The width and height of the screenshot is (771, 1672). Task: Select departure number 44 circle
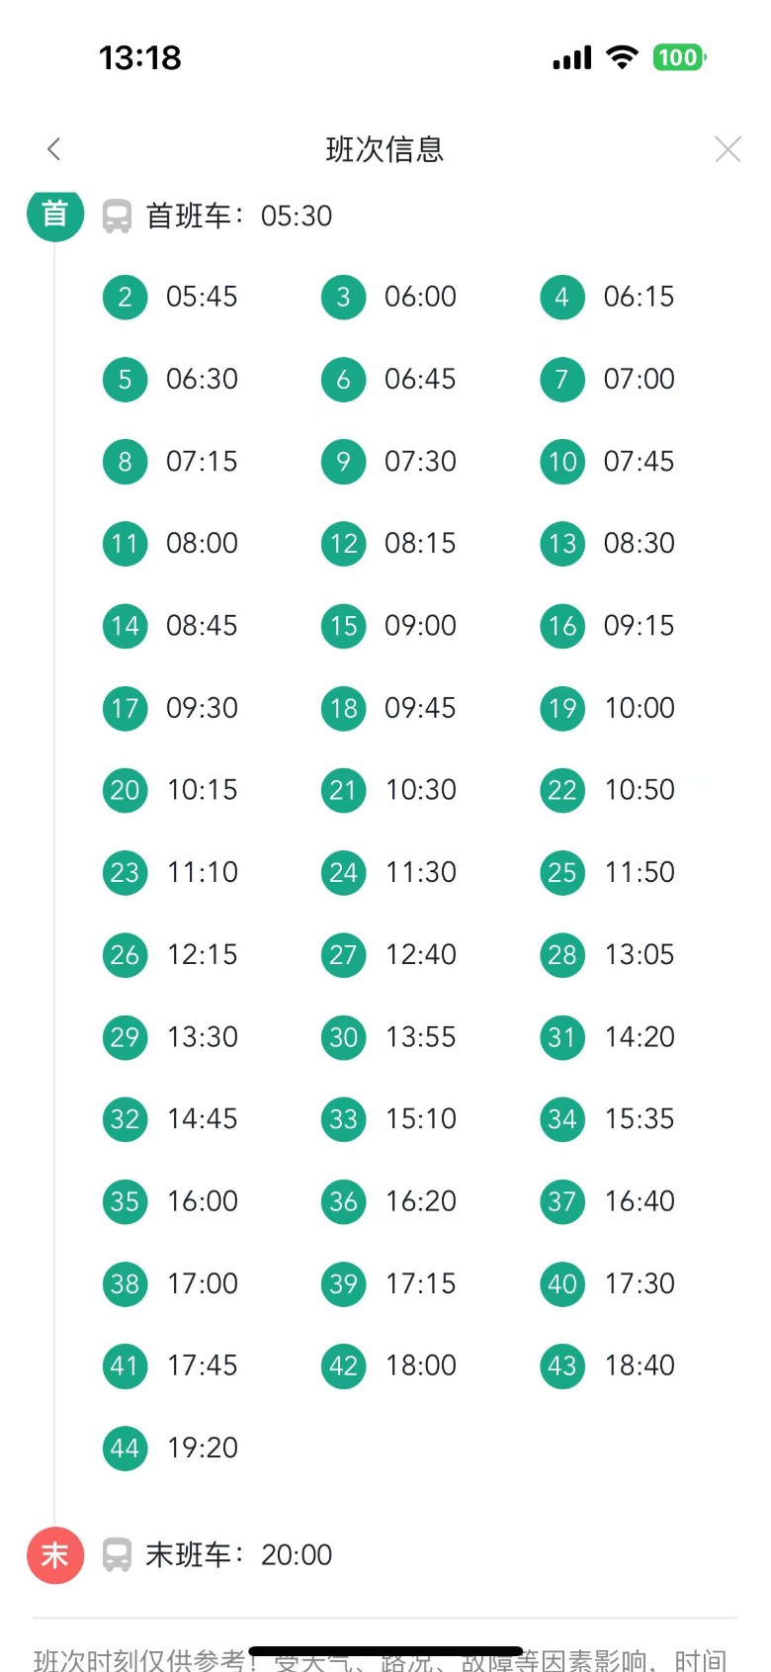[x=125, y=1448]
